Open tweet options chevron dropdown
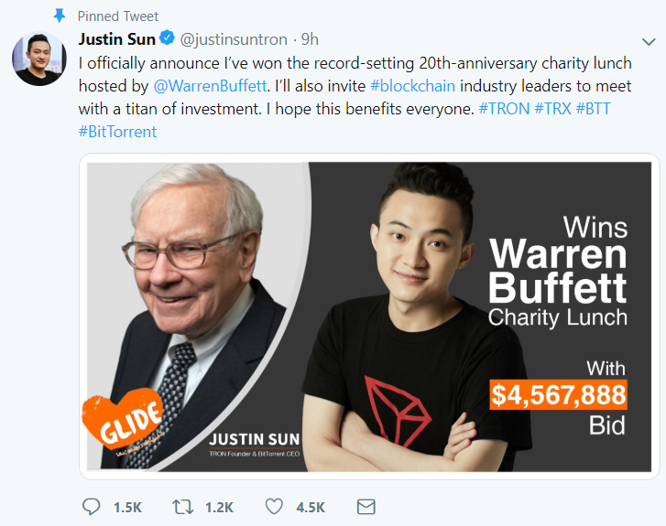666x526 pixels. (x=649, y=41)
